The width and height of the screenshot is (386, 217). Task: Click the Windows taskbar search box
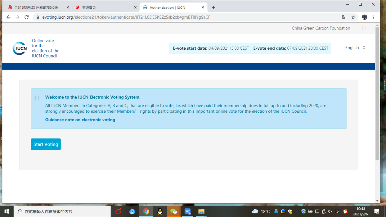coord(62,211)
